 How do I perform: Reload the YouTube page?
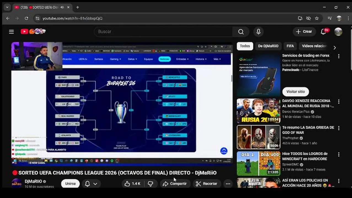26,18
